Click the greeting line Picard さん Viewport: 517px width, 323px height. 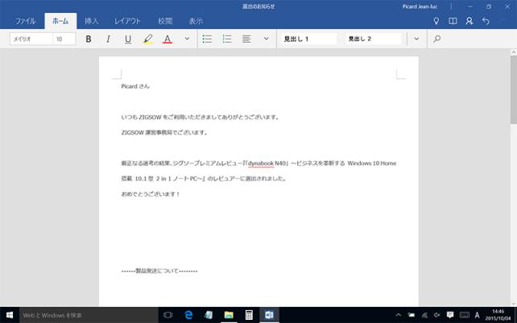coord(135,86)
